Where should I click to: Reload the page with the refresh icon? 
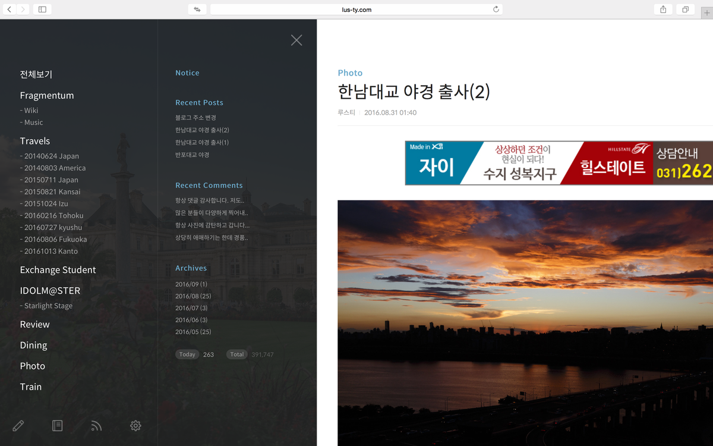click(496, 10)
